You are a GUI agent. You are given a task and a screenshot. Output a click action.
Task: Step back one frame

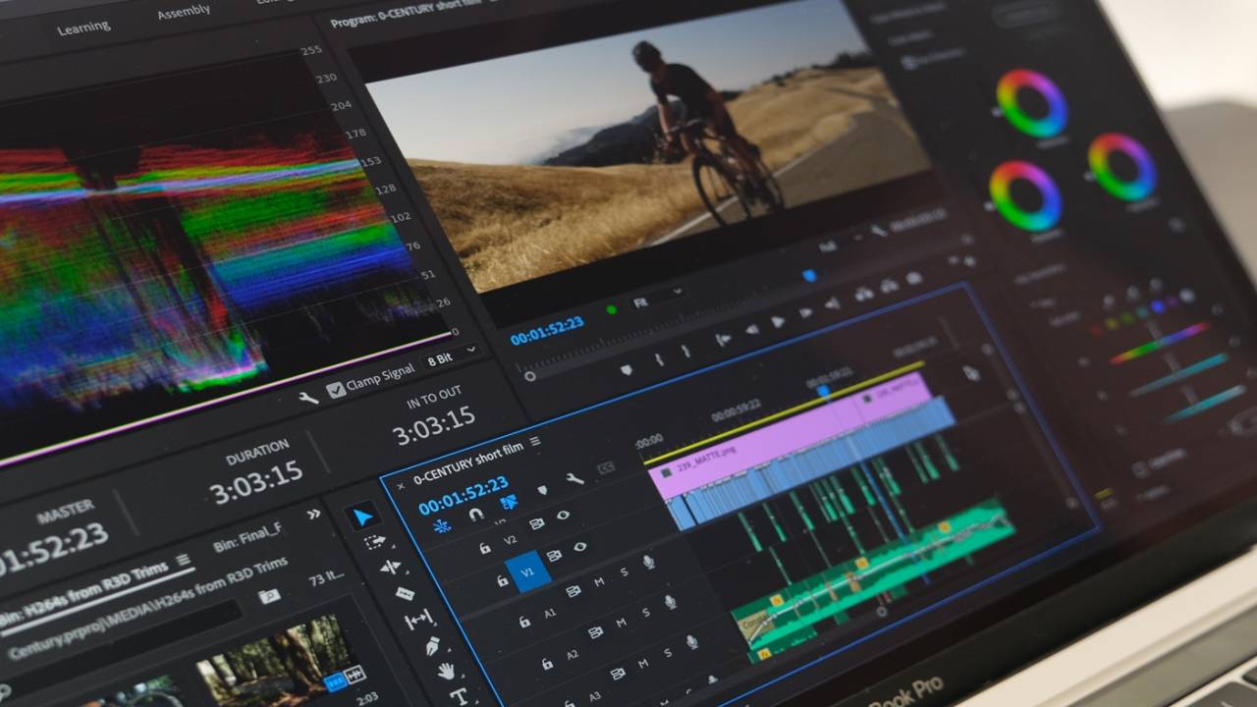click(752, 329)
